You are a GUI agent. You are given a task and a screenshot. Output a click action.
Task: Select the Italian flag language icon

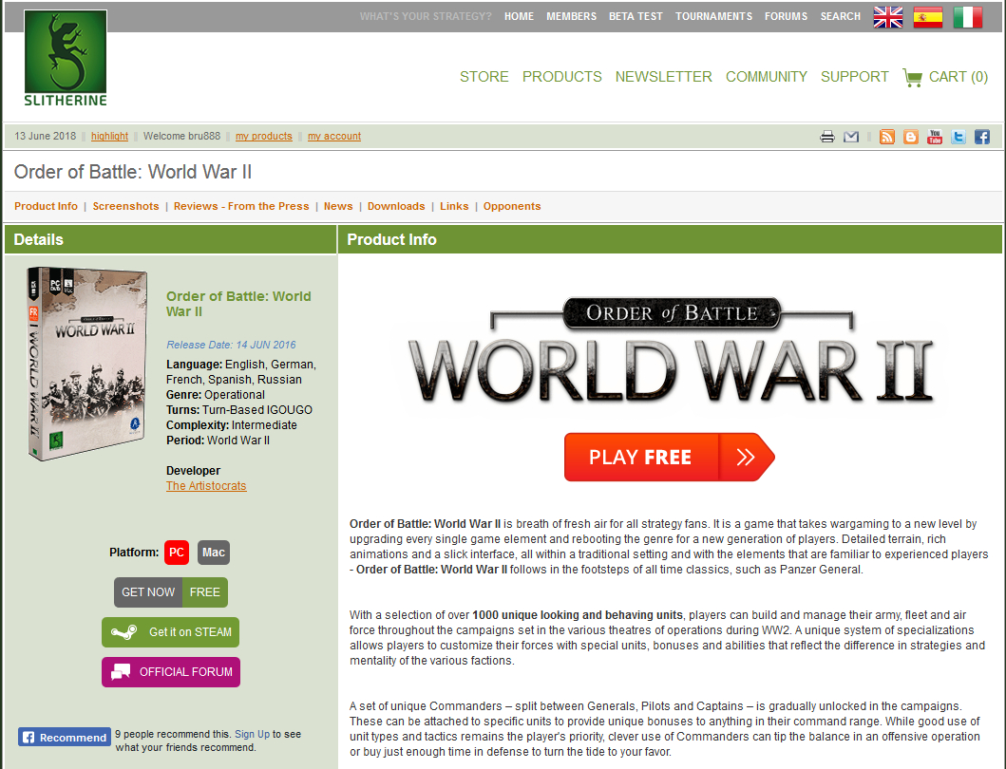pos(967,17)
